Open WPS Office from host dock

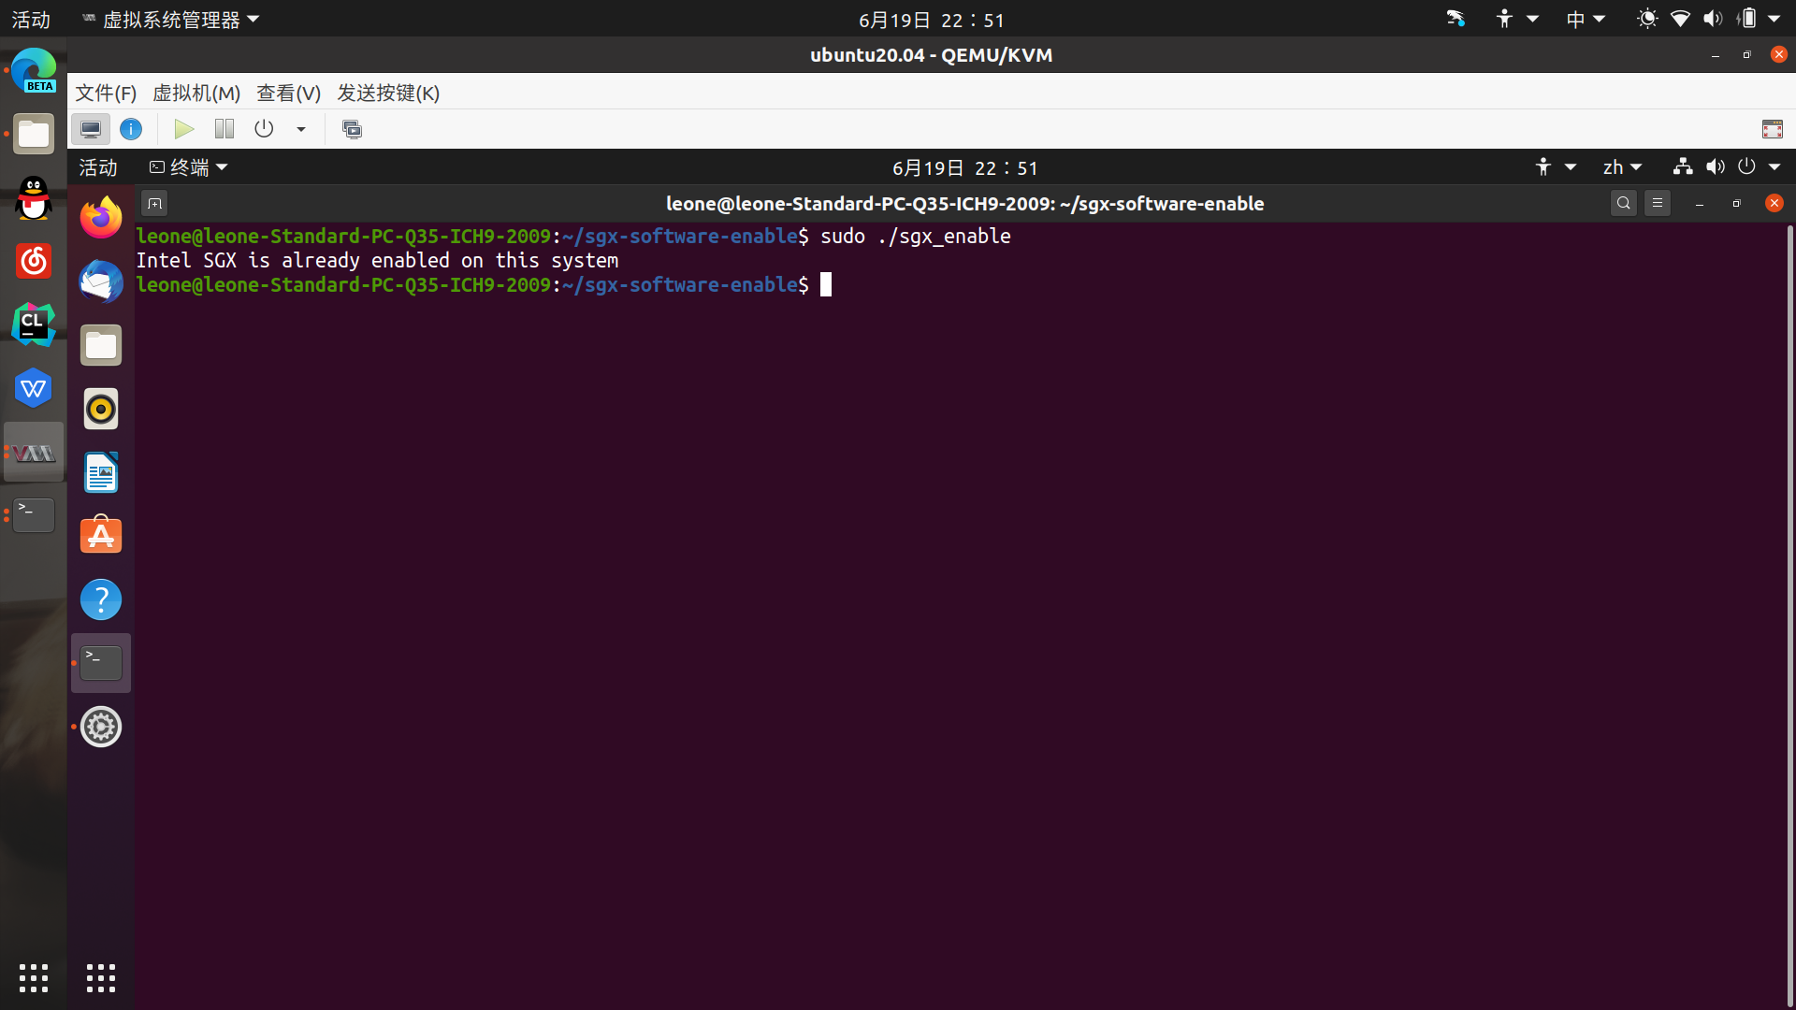click(34, 388)
